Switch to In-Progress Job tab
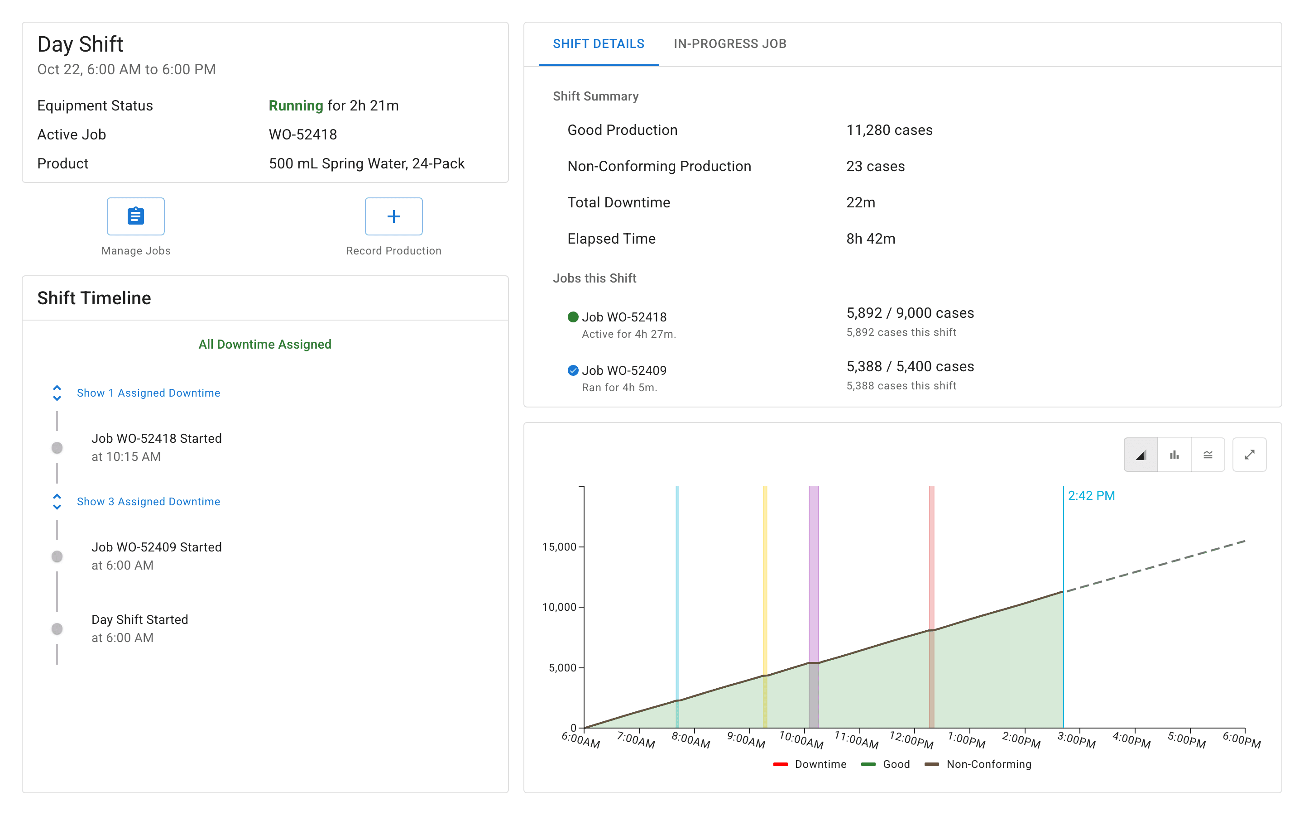 click(729, 43)
